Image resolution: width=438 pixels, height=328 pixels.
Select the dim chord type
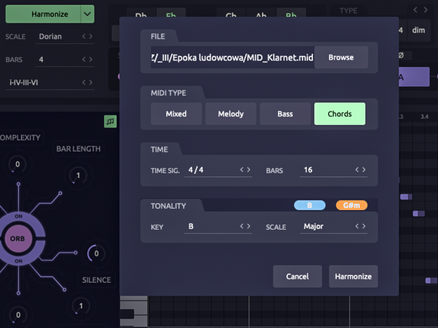pyautogui.click(x=419, y=30)
